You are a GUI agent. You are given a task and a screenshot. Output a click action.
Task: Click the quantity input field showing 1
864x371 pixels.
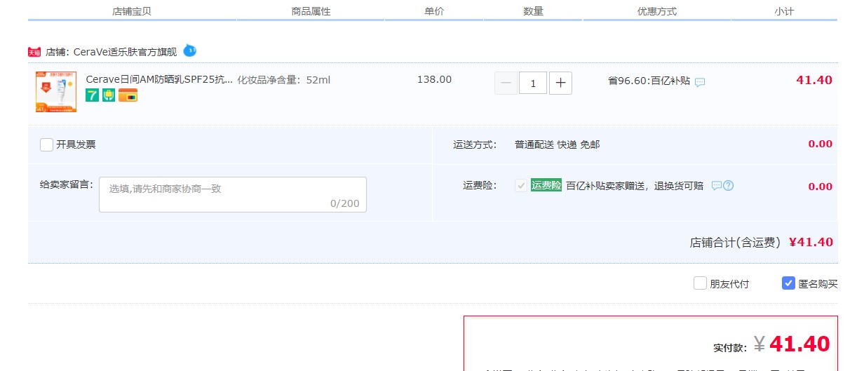533,83
